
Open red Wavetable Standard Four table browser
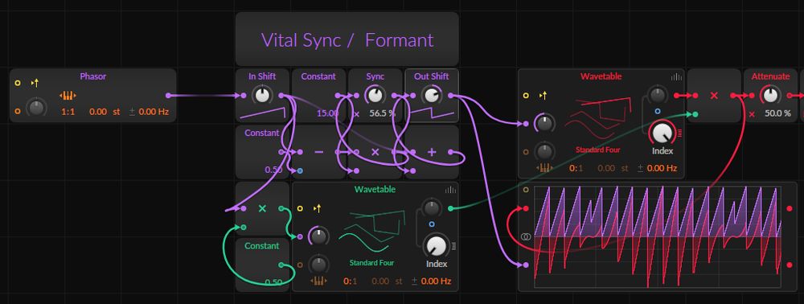click(x=598, y=150)
